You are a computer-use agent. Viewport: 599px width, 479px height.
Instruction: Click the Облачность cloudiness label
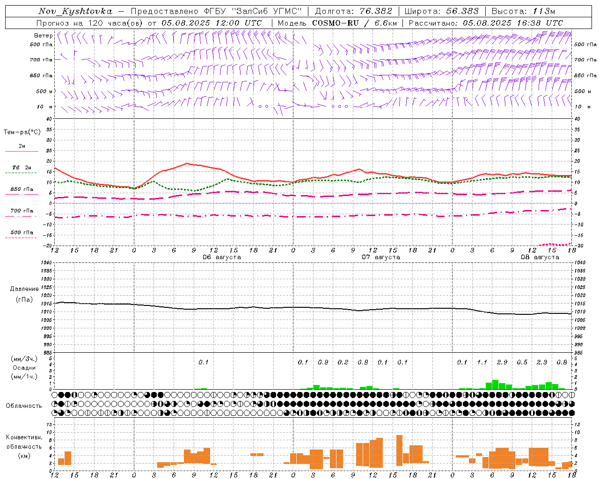[24, 406]
